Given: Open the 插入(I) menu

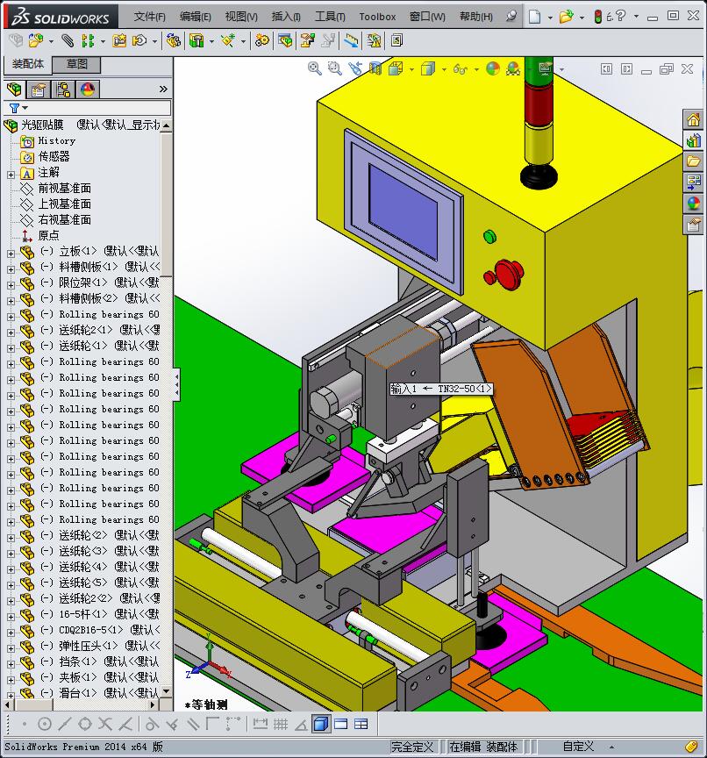Looking at the screenshot, I should [x=286, y=17].
